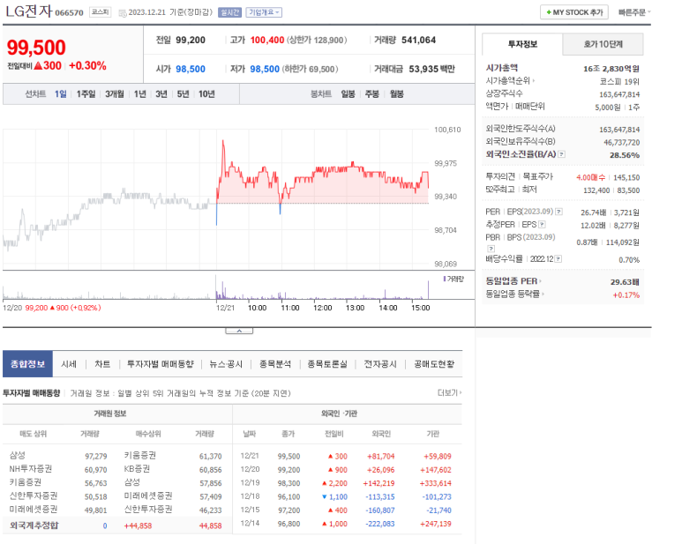This screenshot has width=682, height=544.
Task: Click the help icon beside 배당수익률 2022.12
Action: [558, 259]
